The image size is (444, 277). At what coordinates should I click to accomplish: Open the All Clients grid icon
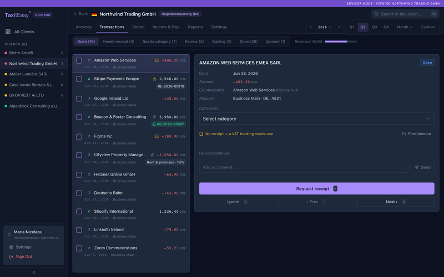(x=8, y=32)
